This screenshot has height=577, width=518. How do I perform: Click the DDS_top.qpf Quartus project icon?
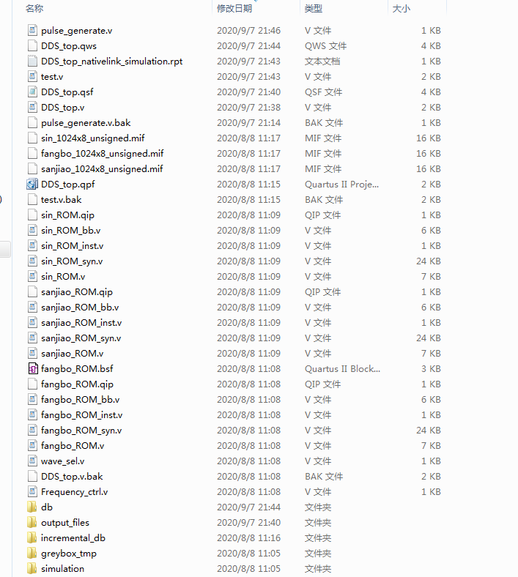(32, 185)
